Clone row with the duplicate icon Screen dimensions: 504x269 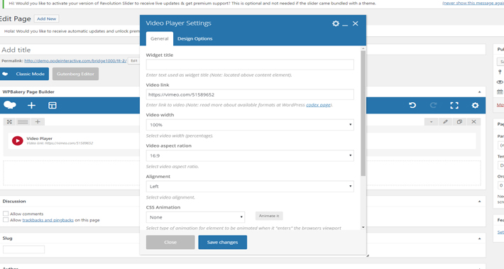[x=459, y=122]
